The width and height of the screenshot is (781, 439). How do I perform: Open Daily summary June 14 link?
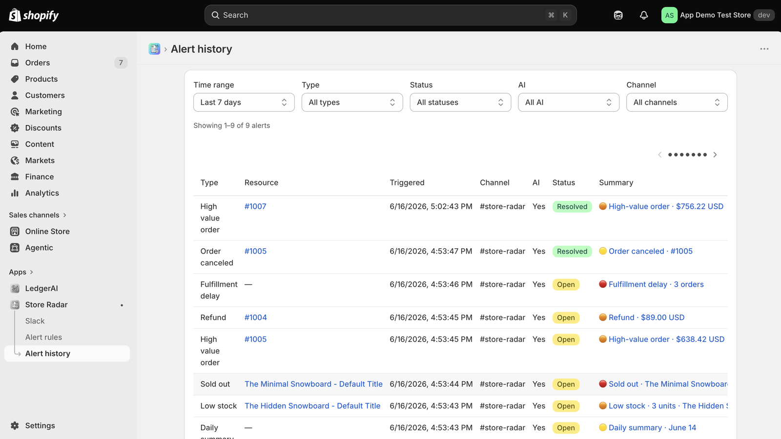click(x=652, y=428)
